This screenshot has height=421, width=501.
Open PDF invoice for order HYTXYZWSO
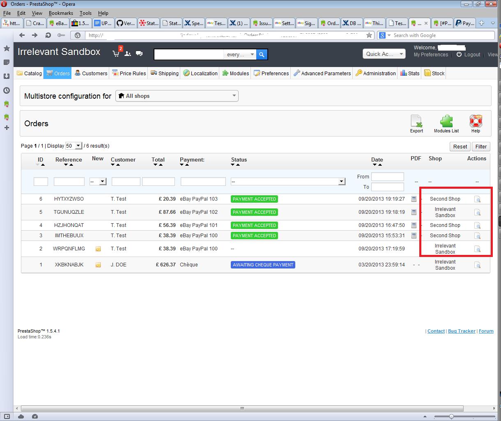414,199
